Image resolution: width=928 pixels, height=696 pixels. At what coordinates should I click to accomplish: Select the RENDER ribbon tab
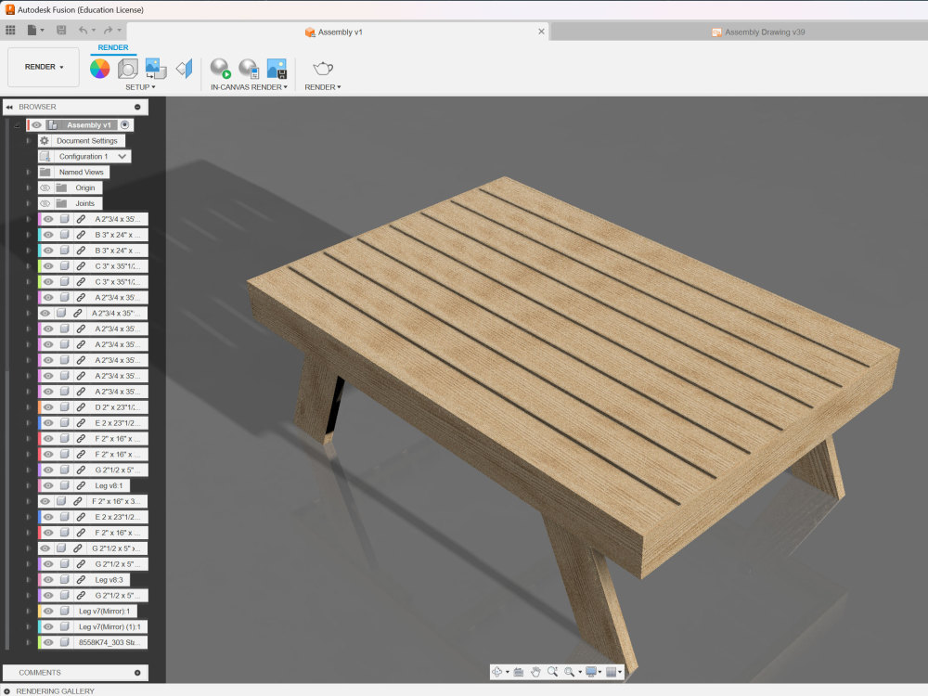[113, 48]
